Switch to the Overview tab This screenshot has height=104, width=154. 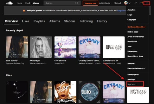point(11,21)
